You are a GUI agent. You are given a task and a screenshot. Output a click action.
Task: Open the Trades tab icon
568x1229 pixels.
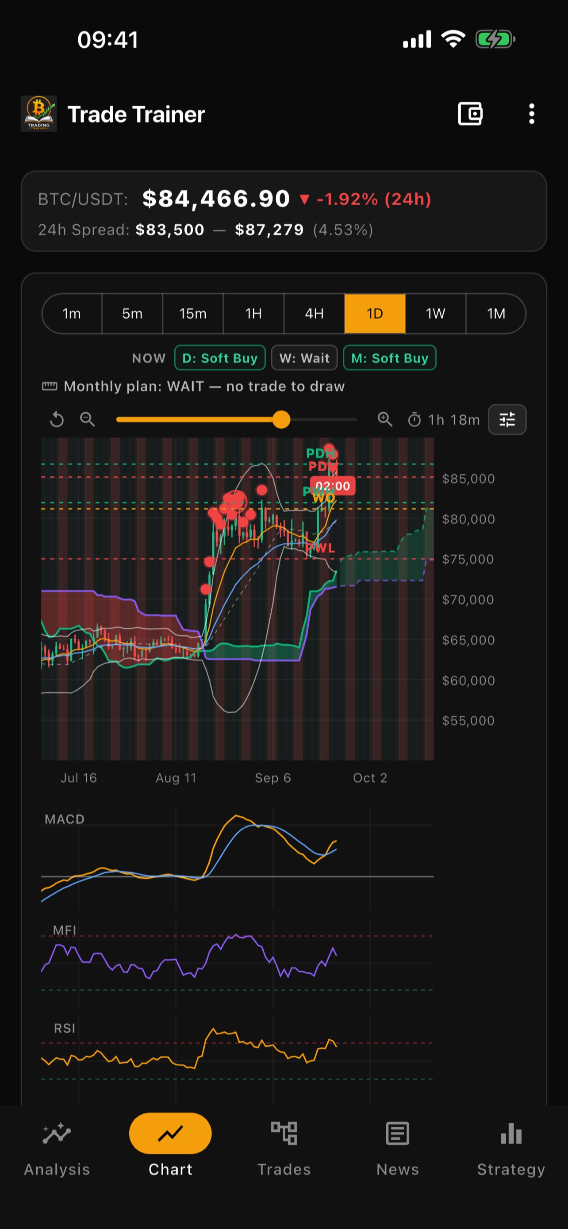pos(284,1133)
